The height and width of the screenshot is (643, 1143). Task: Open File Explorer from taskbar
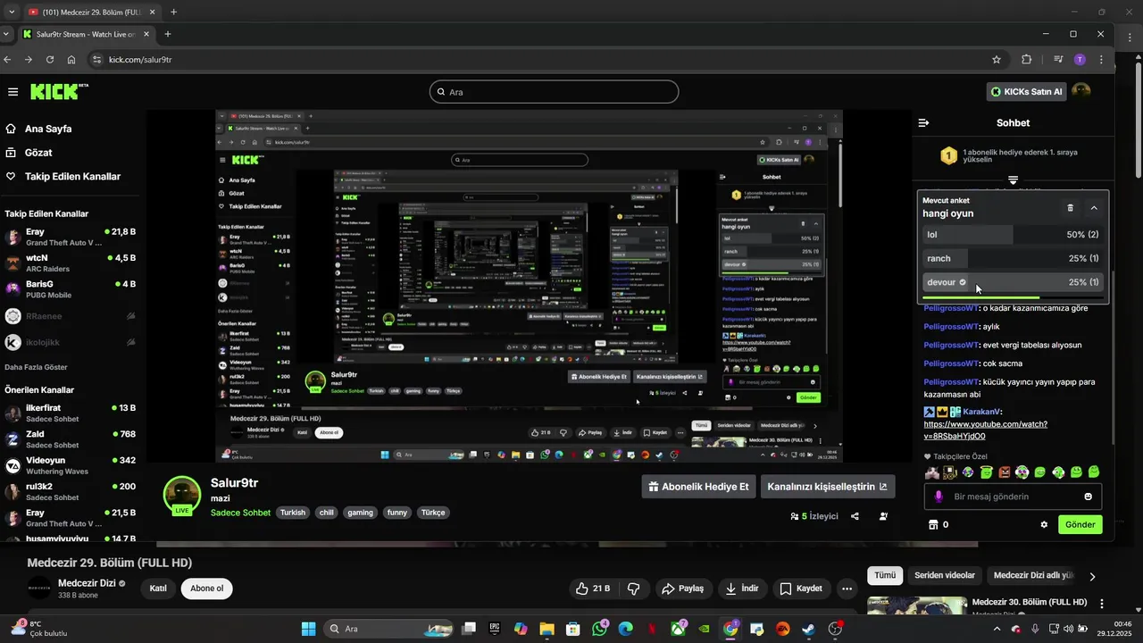click(x=546, y=629)
